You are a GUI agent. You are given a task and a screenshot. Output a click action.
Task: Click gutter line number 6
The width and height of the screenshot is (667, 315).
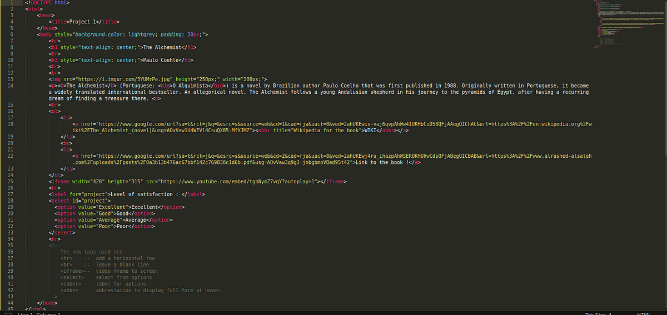click(x=12, y=34)
